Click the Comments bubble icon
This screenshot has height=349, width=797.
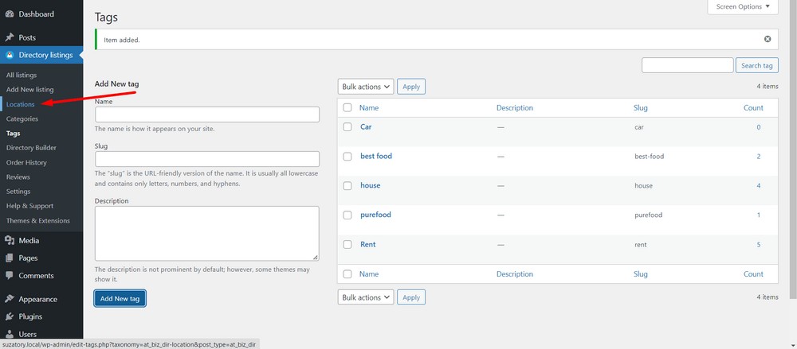9,275
